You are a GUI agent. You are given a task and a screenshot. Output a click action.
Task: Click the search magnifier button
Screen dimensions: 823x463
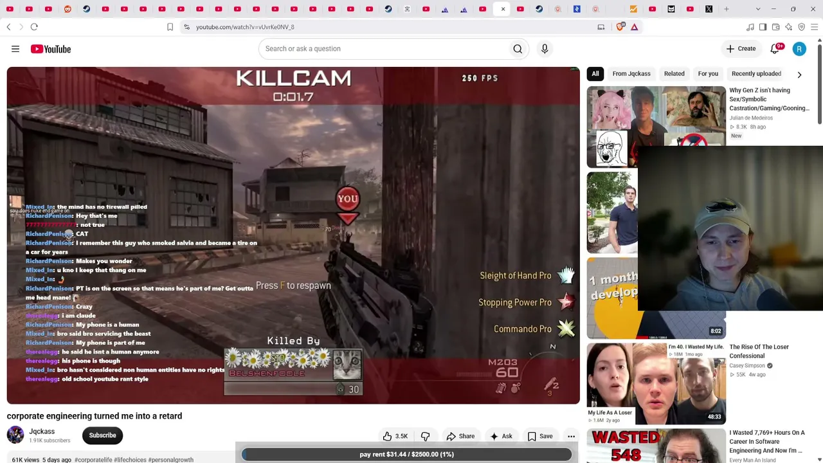click(518, 49)
